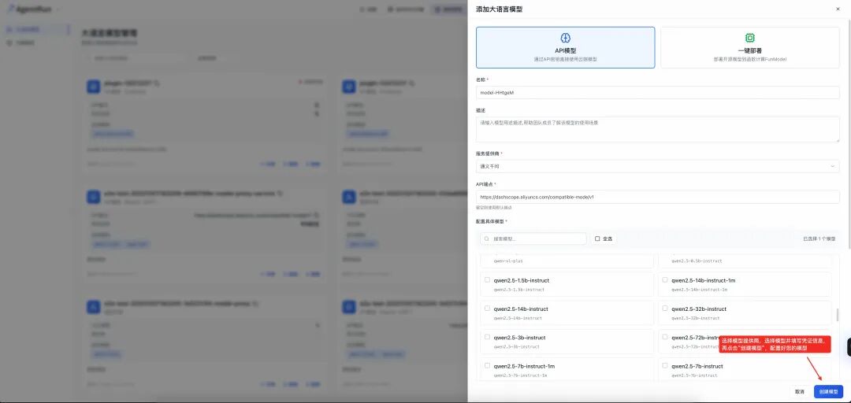
Task: Check the qwen2.5-1.5b-instruct model checkbox
Action: 487,280
